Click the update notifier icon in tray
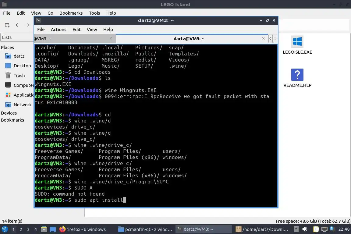351x234 pixels. (332, 229)
